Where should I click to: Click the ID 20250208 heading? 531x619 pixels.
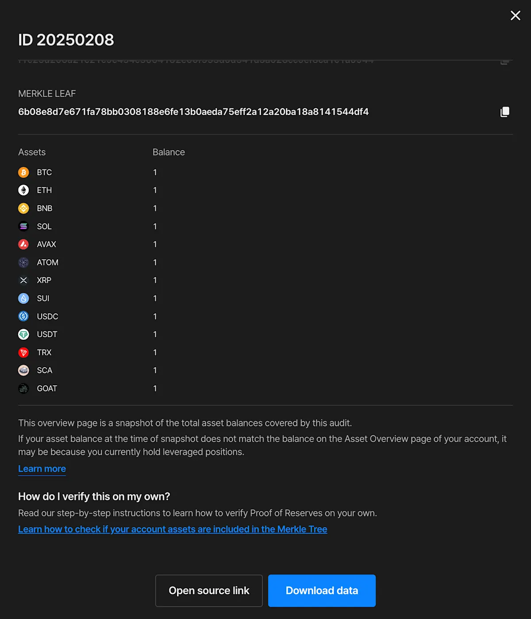tap(66, 40)
